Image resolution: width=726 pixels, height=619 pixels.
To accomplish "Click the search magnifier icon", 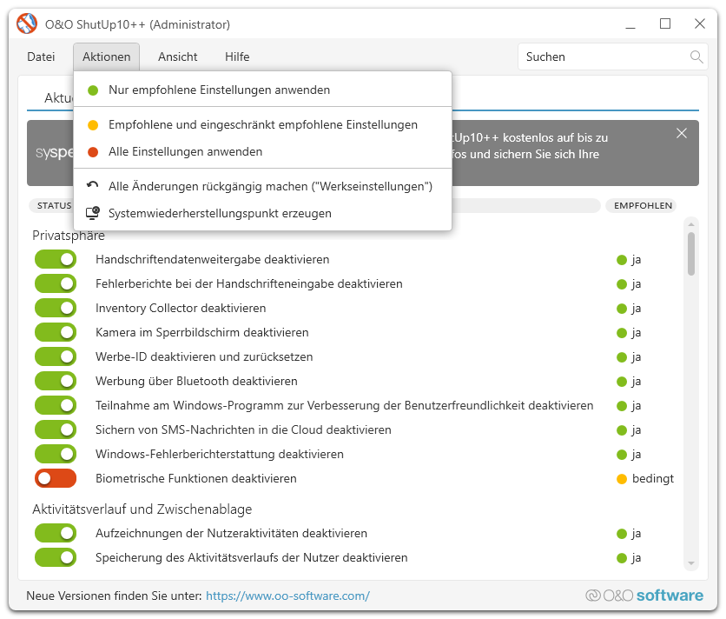I will [x=696, y=57].
